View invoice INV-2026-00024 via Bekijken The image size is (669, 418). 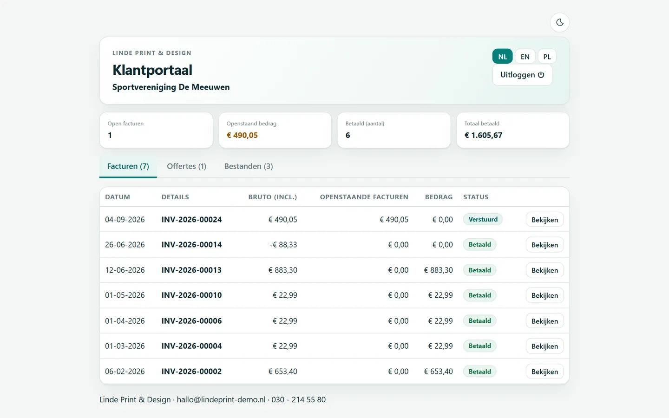tap(544, 220)
